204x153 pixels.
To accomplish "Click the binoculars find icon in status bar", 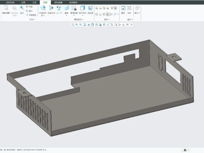I will pyautogui.click(x=185, y=150).
